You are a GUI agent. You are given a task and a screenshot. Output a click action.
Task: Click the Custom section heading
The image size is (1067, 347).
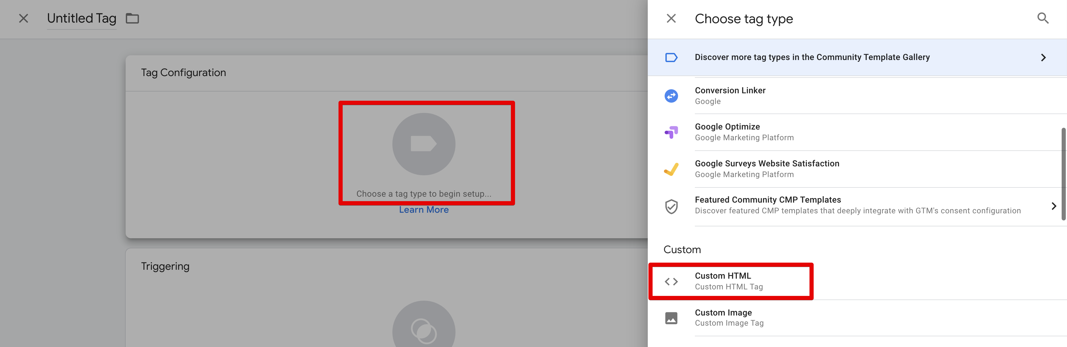pyautogui.click(x=682, y=250)
